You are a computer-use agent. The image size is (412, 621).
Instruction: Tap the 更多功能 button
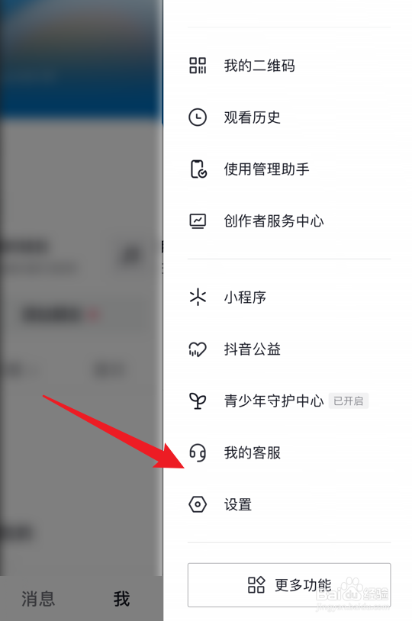pos(289,585)
